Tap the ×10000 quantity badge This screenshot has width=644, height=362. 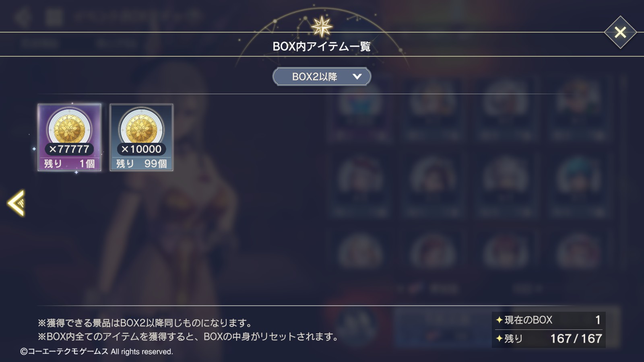point(142,149)
